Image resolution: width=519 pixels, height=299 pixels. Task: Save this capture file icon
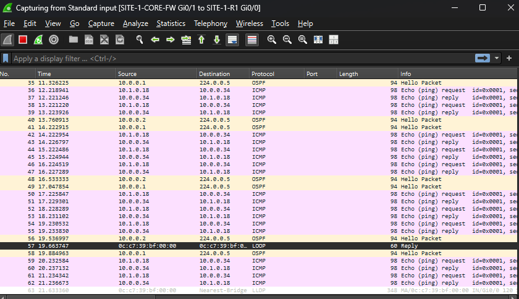click(89, 40)
